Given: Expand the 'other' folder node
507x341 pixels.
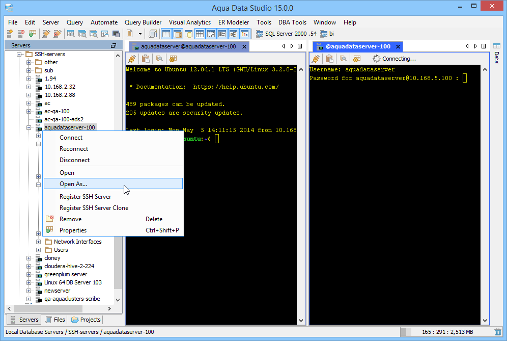Looking at the screenshot, I should (29, 62).
